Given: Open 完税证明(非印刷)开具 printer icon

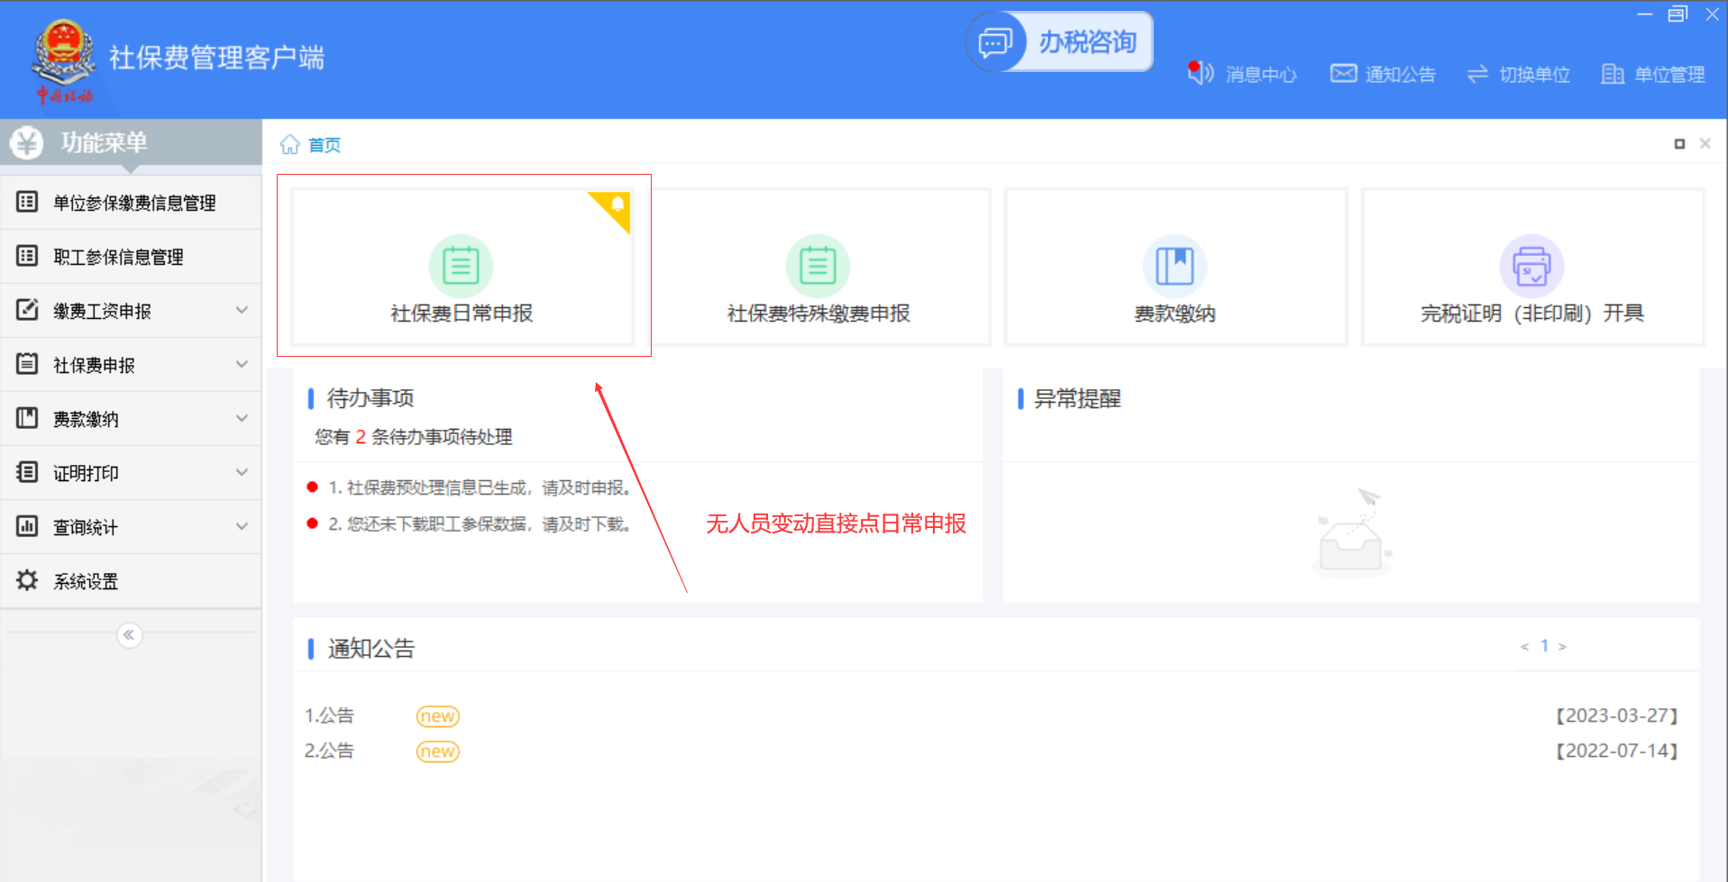Looking at the screenshot, I should click(1531, 266).
